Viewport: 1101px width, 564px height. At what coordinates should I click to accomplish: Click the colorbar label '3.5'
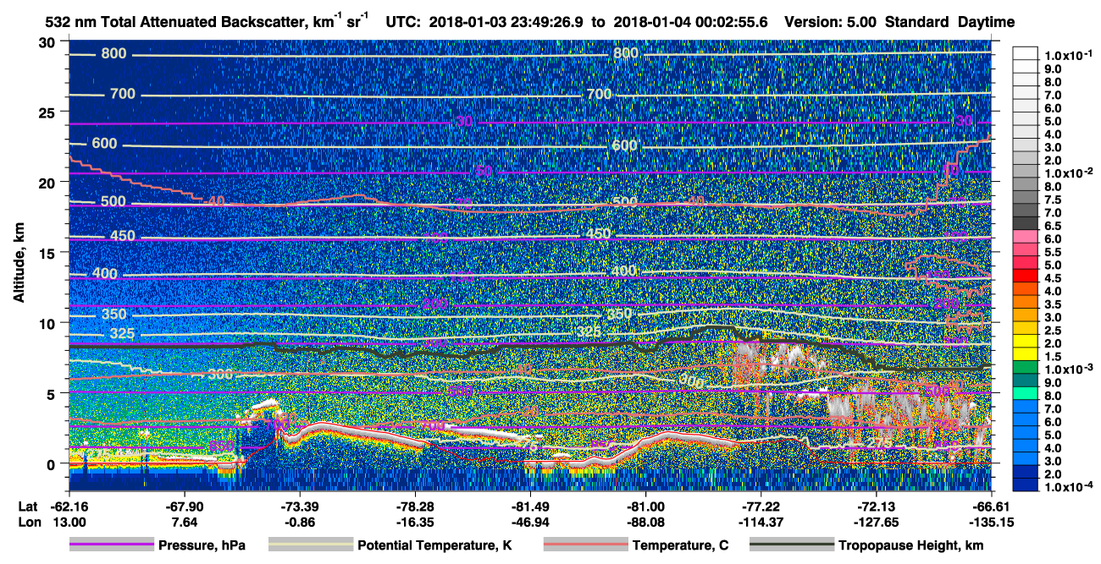click(1051, 304)
